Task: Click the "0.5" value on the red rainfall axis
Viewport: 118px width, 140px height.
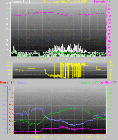Action: (x=10, y=114)
